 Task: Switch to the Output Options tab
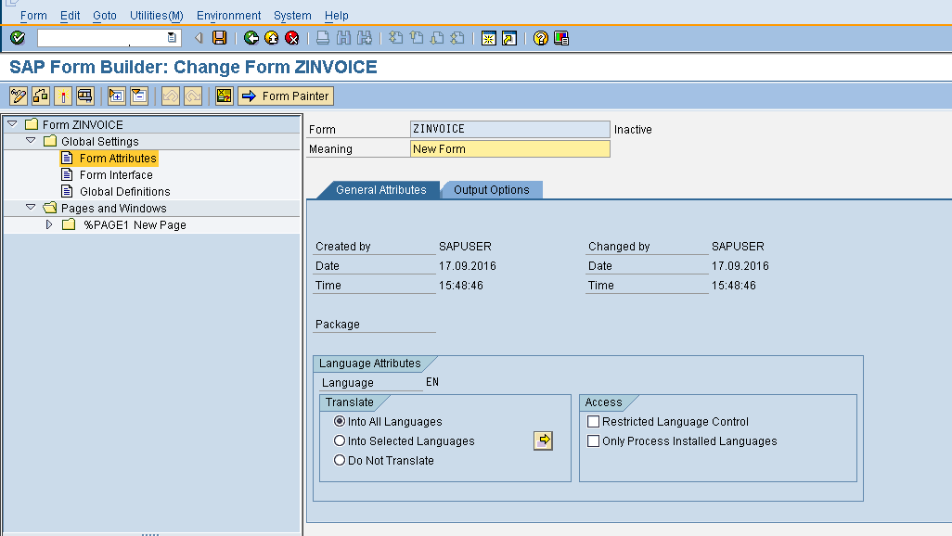click(491, 189)
